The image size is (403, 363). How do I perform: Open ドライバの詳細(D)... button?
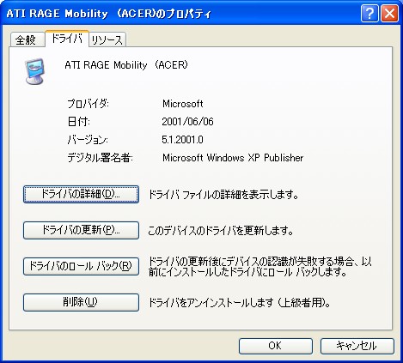81,194
